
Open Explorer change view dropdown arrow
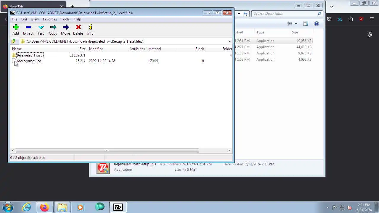[x=296, y=24]
